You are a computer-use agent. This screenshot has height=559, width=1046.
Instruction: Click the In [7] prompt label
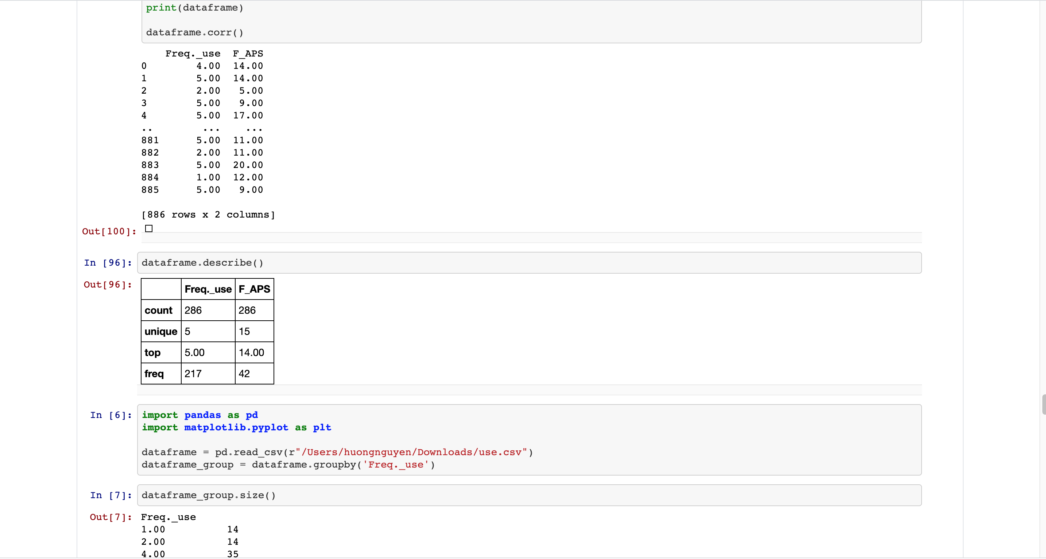coord(111,495)
